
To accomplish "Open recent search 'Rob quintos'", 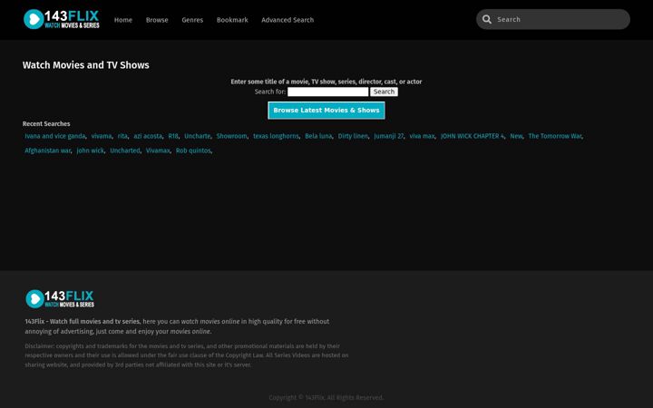I will (x=193, y=151).
